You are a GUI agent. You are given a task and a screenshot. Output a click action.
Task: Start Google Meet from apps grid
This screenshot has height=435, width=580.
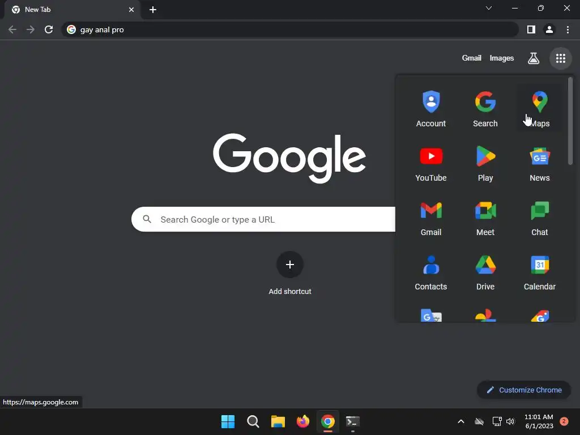485,217
